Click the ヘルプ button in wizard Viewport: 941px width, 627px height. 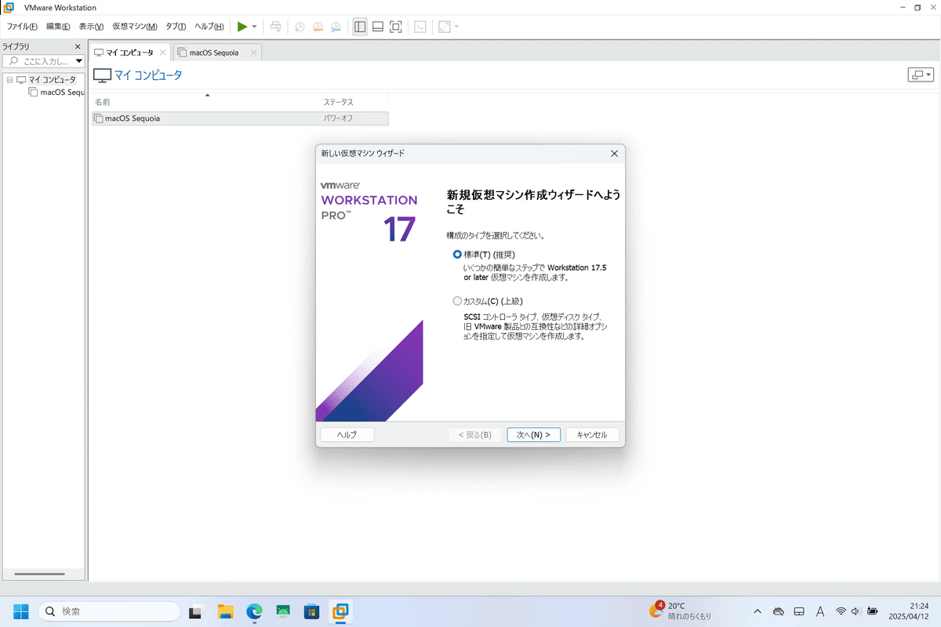[x=347, y=434]
